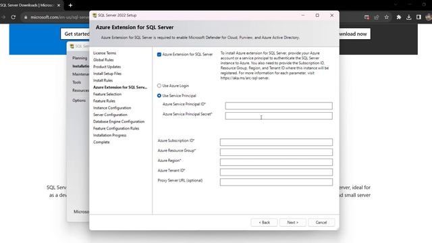Click the Azure Service Principal Secret field
This screenshot has height=243, width=432.
pyautogui.click(x=279, y=115)
